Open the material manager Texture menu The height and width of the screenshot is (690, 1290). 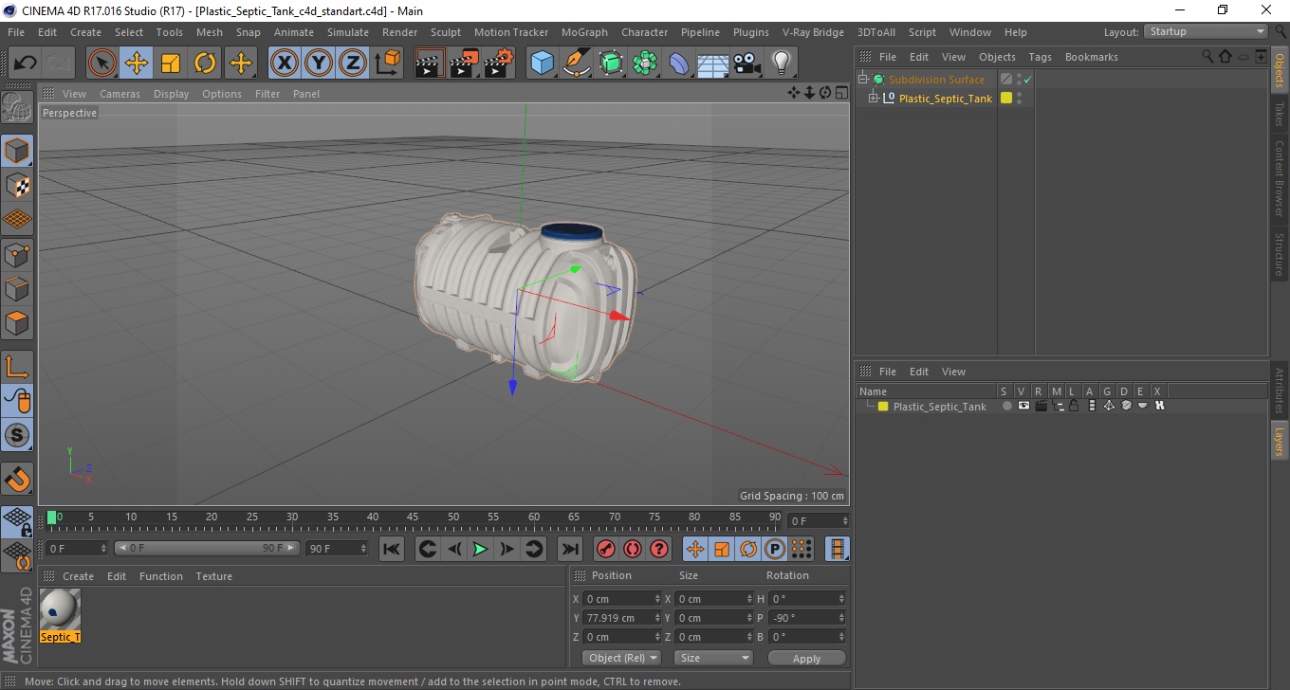[x=213, y=576]
